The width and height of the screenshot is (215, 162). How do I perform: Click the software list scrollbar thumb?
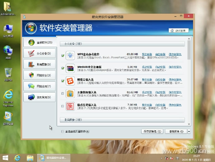coord(189,50)
